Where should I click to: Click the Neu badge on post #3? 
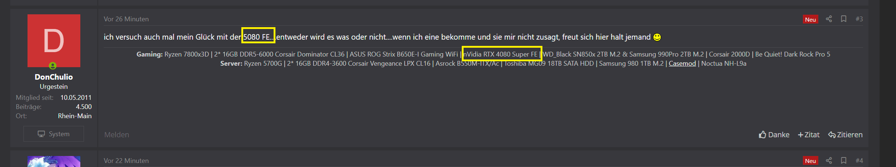pos(811,19)
